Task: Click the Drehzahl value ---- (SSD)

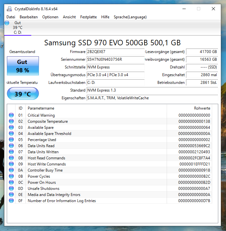Action: pyautogui.click(x=202, y=67)
